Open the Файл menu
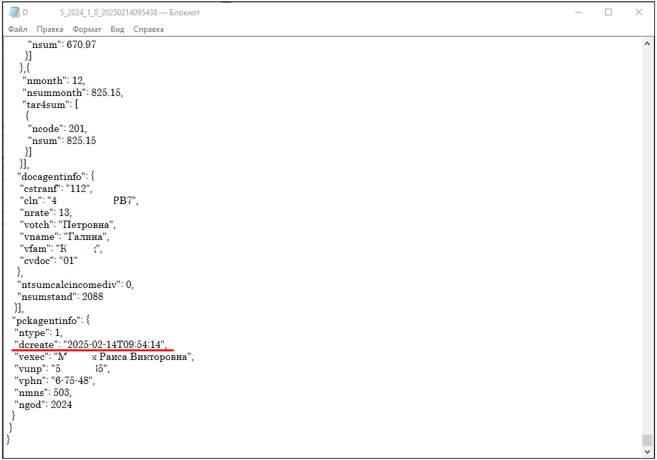The width and height of the screenshot is (657, 460). pos(18,29)
